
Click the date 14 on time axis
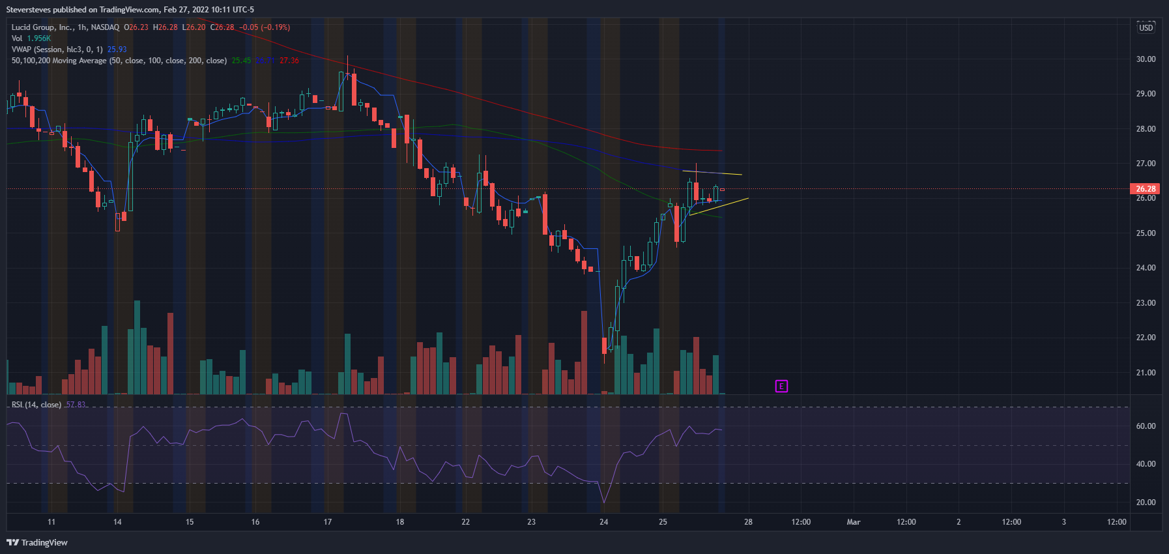pos(117,522)
